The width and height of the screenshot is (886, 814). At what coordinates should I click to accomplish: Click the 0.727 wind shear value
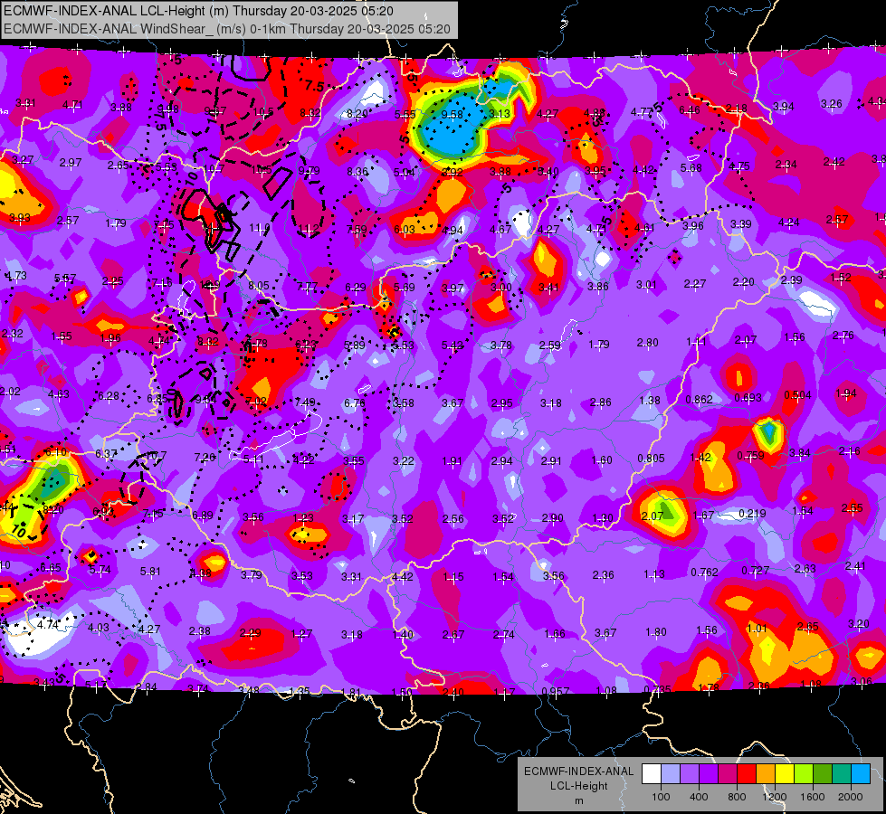(755, 570)
